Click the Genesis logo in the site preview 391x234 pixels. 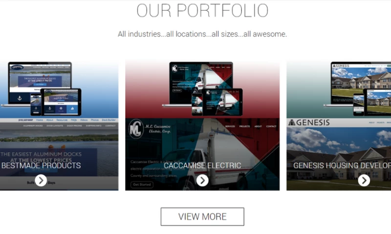(x=309, y=122)
